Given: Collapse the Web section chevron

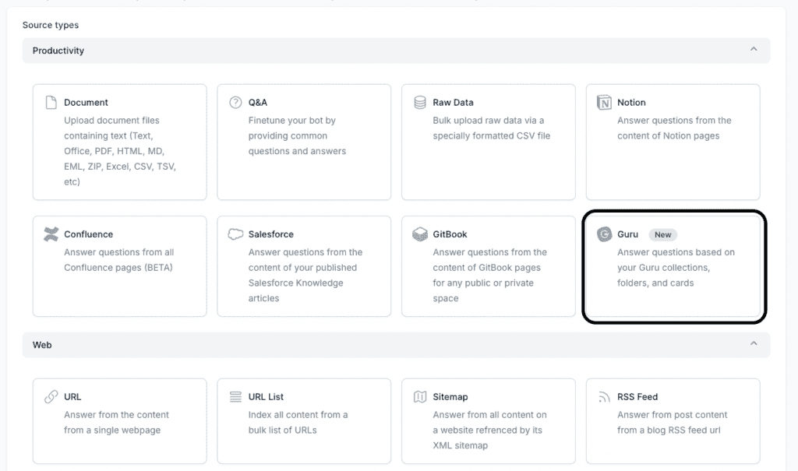Looking at the screenshot, I should [753, 344].
